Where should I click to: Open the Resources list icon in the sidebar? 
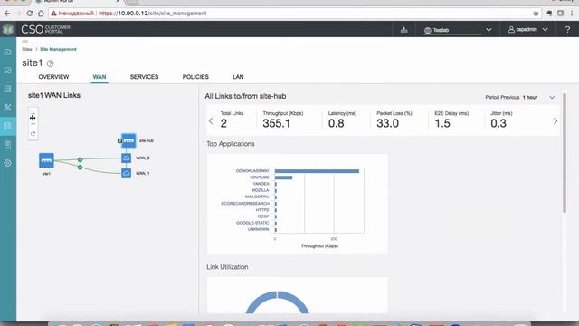pos(8,89)
